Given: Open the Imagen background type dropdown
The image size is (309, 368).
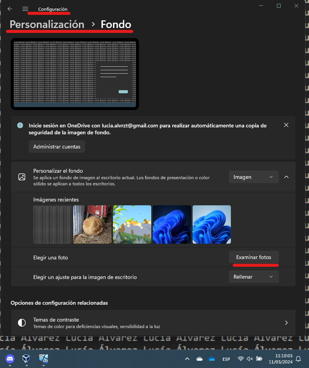Looking at the screenshot, I should pyautogui.click(x=253, y=177).
